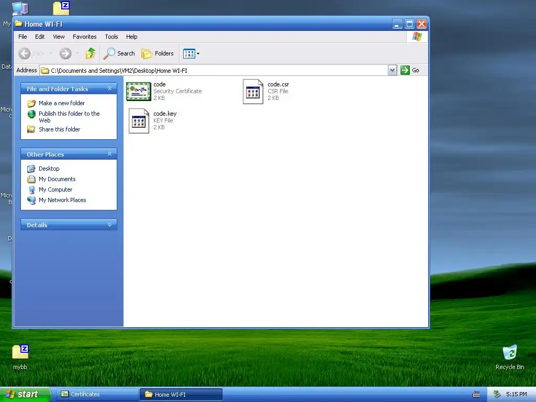Collapse the File and Folder Tasks panel

pos(110,88)
